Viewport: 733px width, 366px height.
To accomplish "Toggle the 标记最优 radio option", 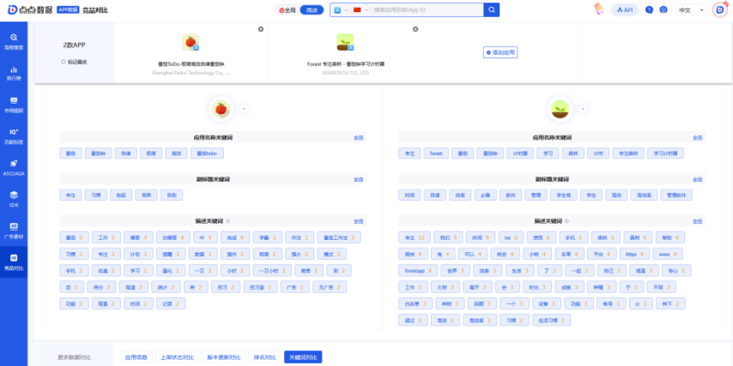I will click(64, 62).
